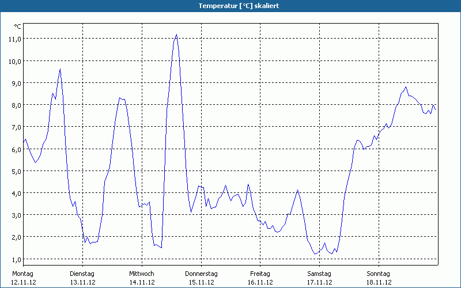Click the date 17.11.12
The width and height of the screenshot is (461, 288).
pos(320,282)
